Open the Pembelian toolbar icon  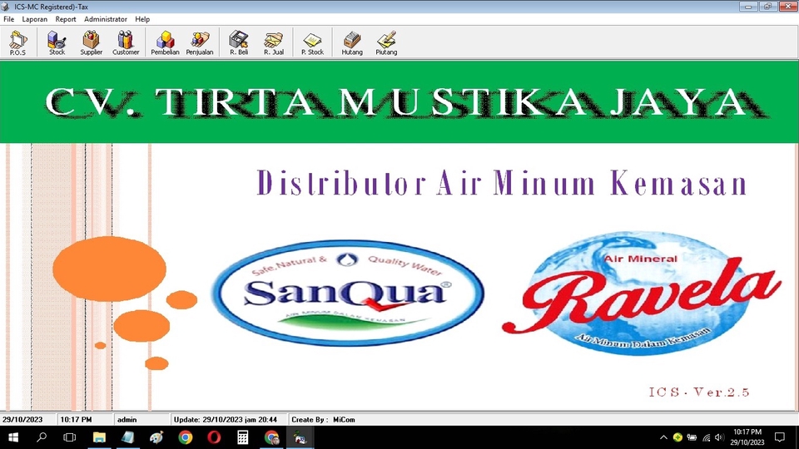(x=165, y=42)
